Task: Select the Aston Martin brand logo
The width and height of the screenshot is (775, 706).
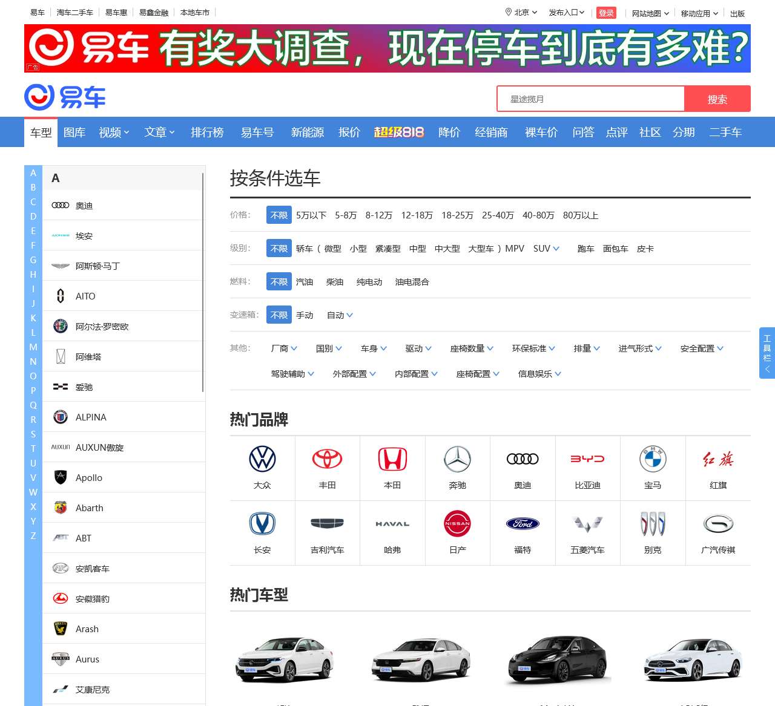Action: click(61, 266)
